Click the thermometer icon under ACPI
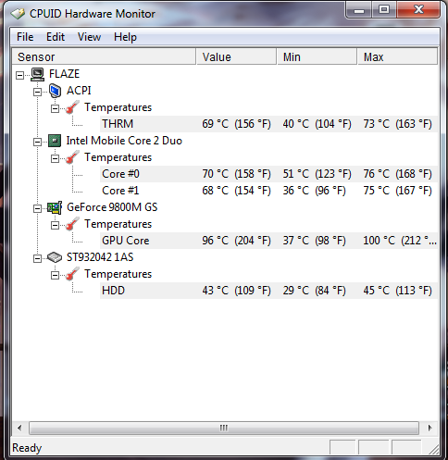The width and height of the screenshot is (448, 460). pyautogui.click(x=72, y=107)
